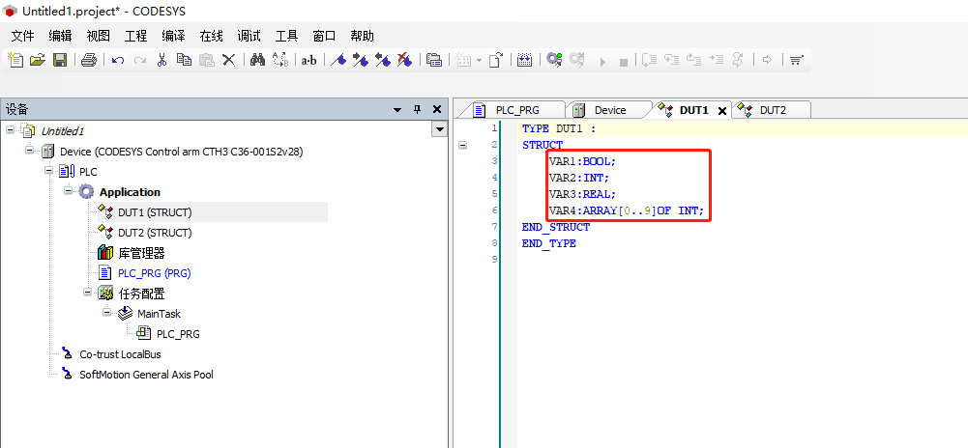The height and width of the screenshot is (448, 968).
Task: Collapse the PLC tree node
Action: 48,171
